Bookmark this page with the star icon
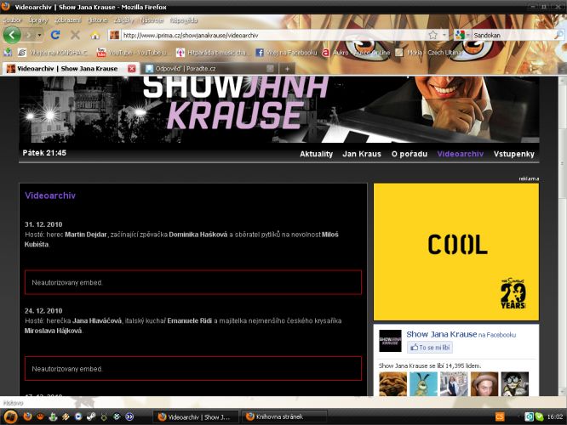 point(432,35)
